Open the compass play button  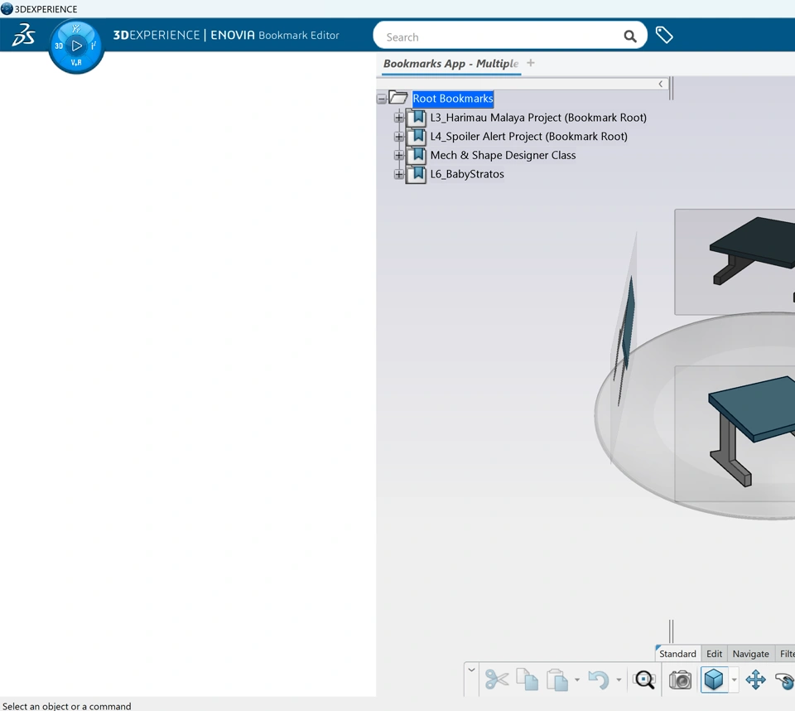[76, 46]
